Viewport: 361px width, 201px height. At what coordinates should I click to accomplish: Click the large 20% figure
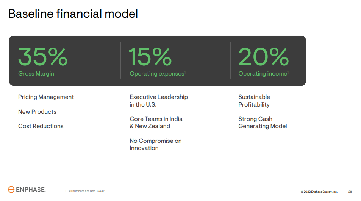[263, 57]
